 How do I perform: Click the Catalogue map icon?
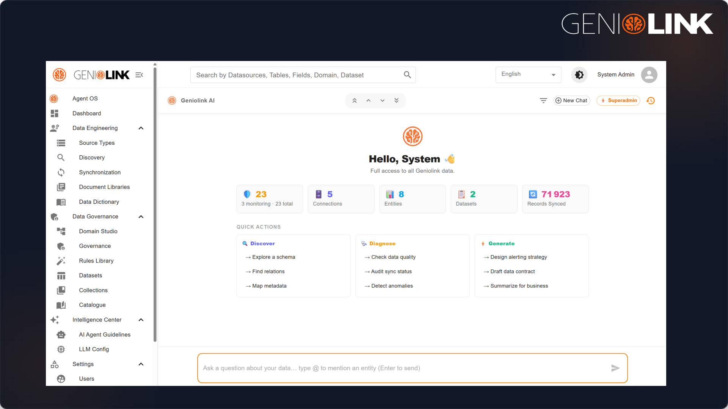point(61,305)
